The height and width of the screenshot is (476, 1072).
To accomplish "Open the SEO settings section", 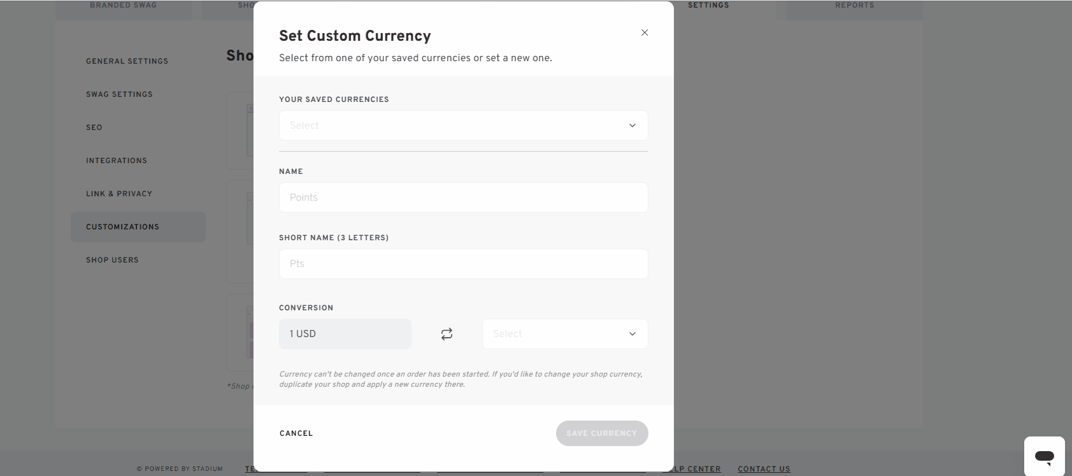I will point(94,127).
